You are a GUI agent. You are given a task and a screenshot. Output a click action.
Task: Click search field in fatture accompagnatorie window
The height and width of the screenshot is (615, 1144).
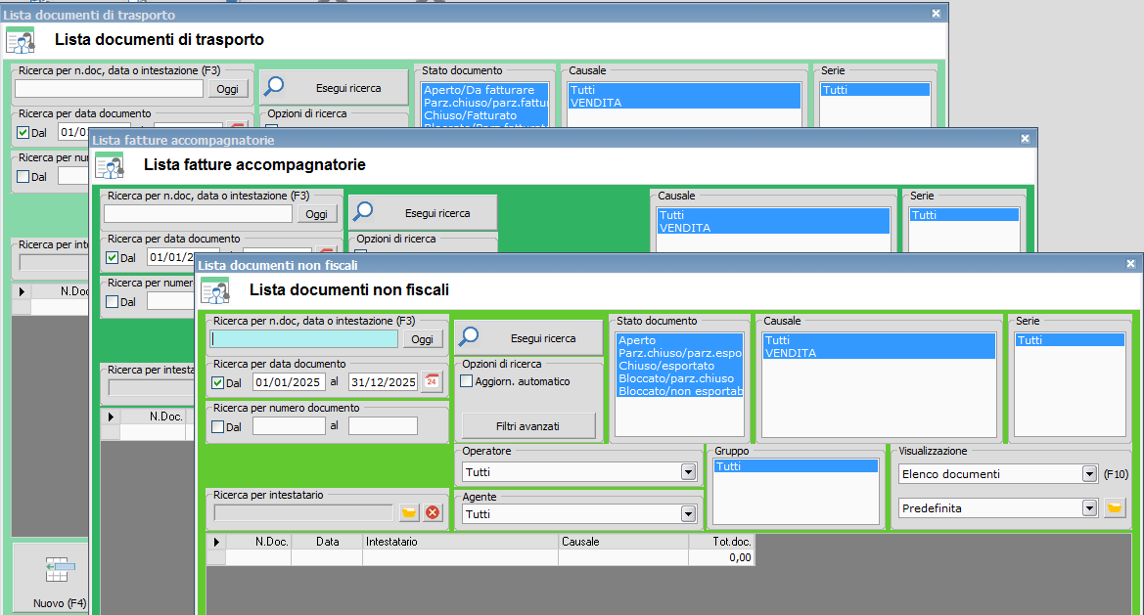[198, 213]
